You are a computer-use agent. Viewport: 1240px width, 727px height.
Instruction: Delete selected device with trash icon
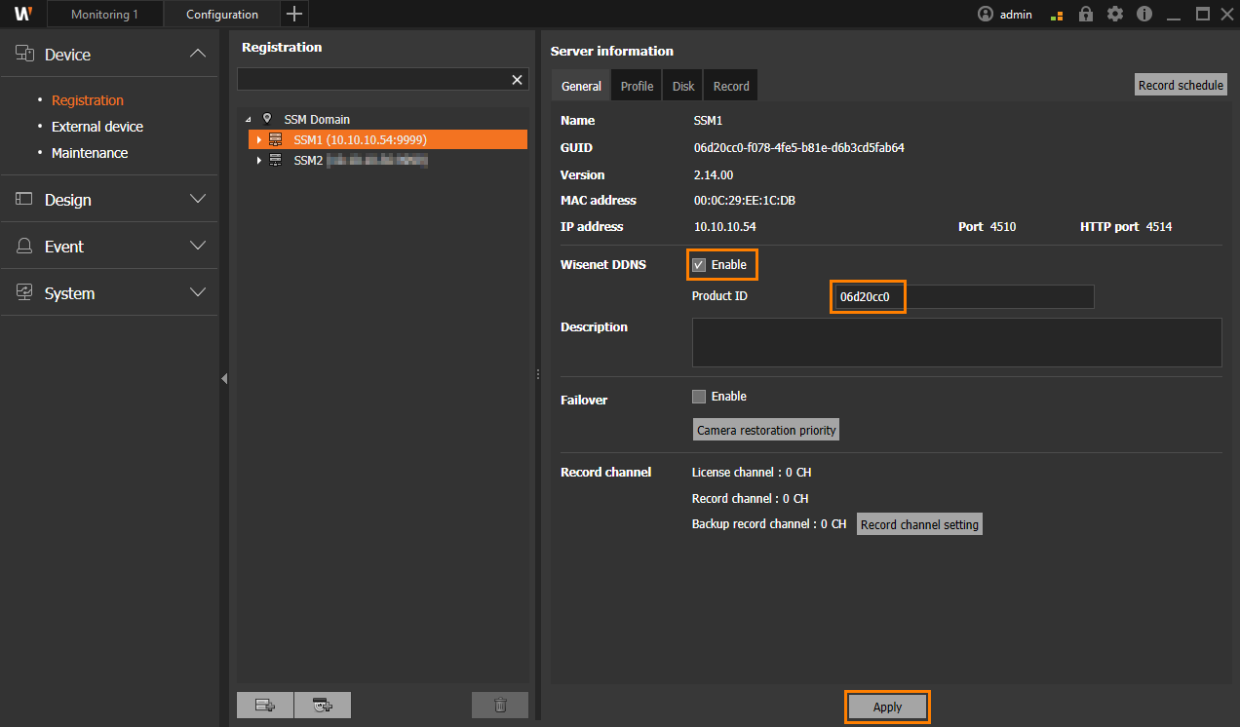[500, 706]
